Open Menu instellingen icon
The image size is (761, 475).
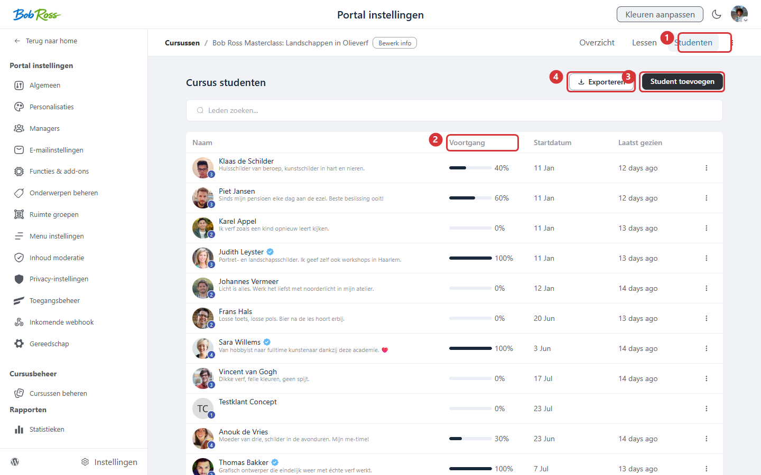pyautogui.click(x=19, y=236)
